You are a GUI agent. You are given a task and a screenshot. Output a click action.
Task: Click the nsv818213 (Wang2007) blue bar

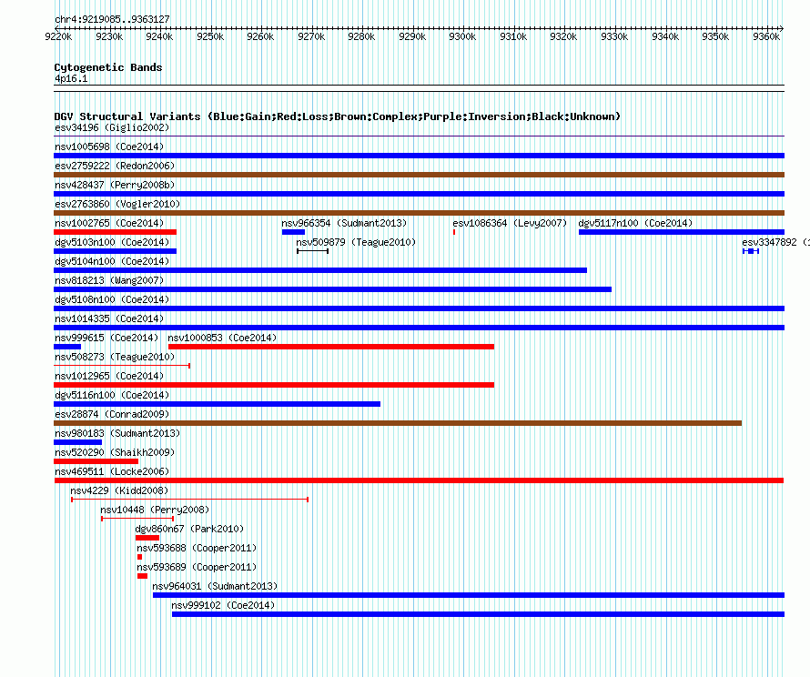coord(333,289)
